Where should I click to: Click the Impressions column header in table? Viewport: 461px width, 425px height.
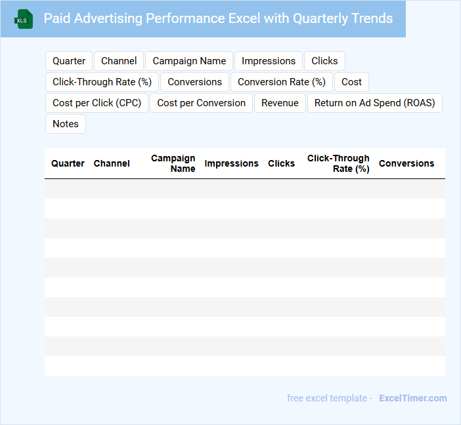[x=231, y=163]
